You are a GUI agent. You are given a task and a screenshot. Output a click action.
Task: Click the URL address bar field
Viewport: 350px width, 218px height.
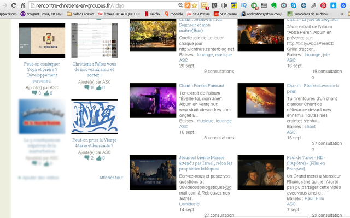coord(106,5)
